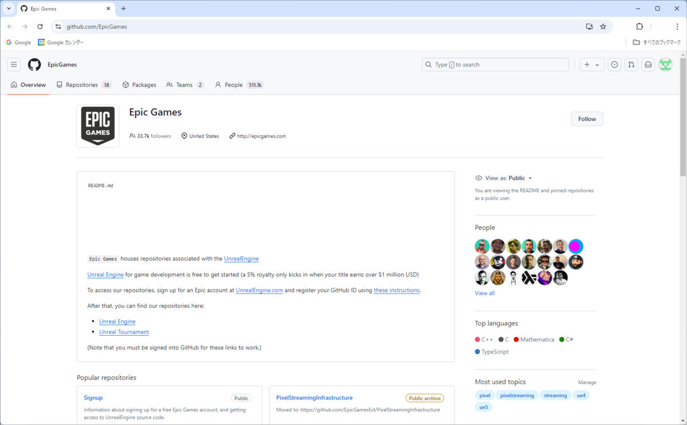Open the すべてのブックマーク folder
The image size is (687, 425).
(657, 42)
